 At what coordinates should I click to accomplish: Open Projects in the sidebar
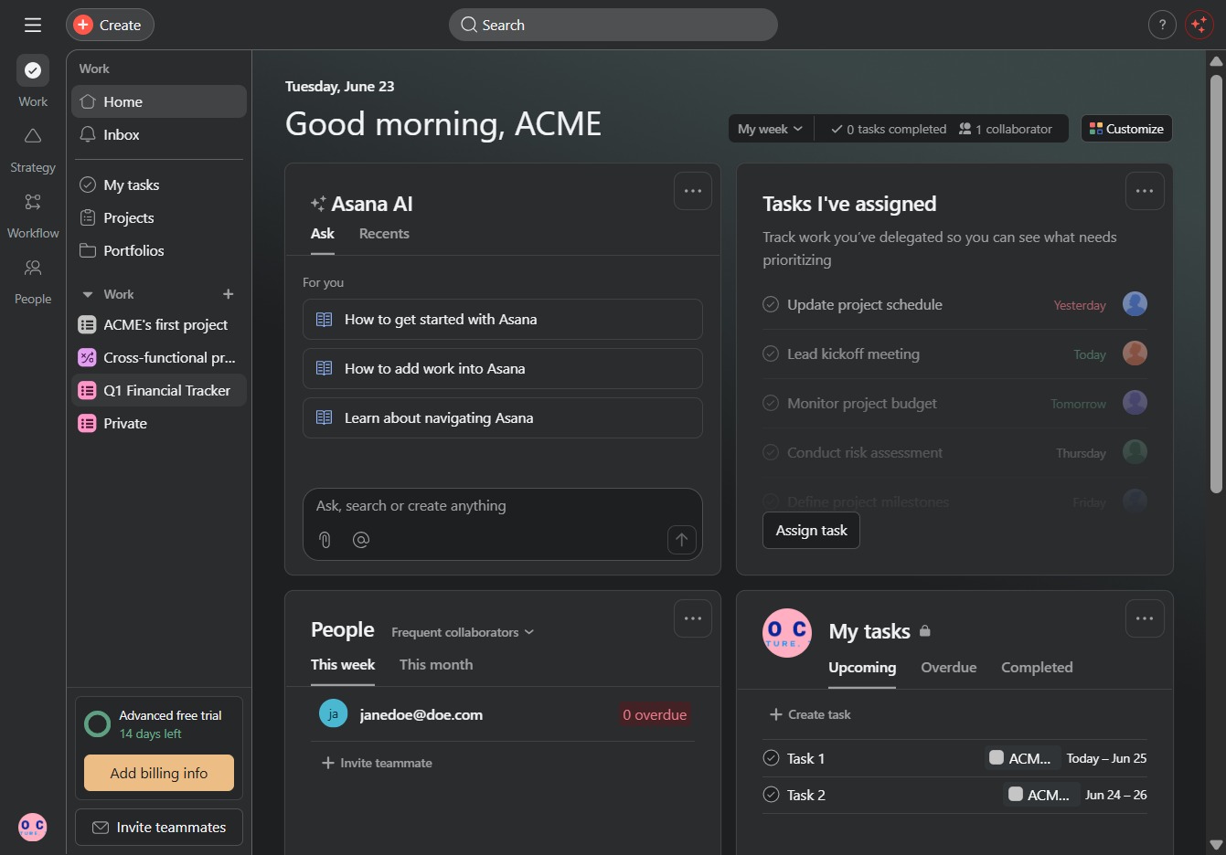[159, 217]
